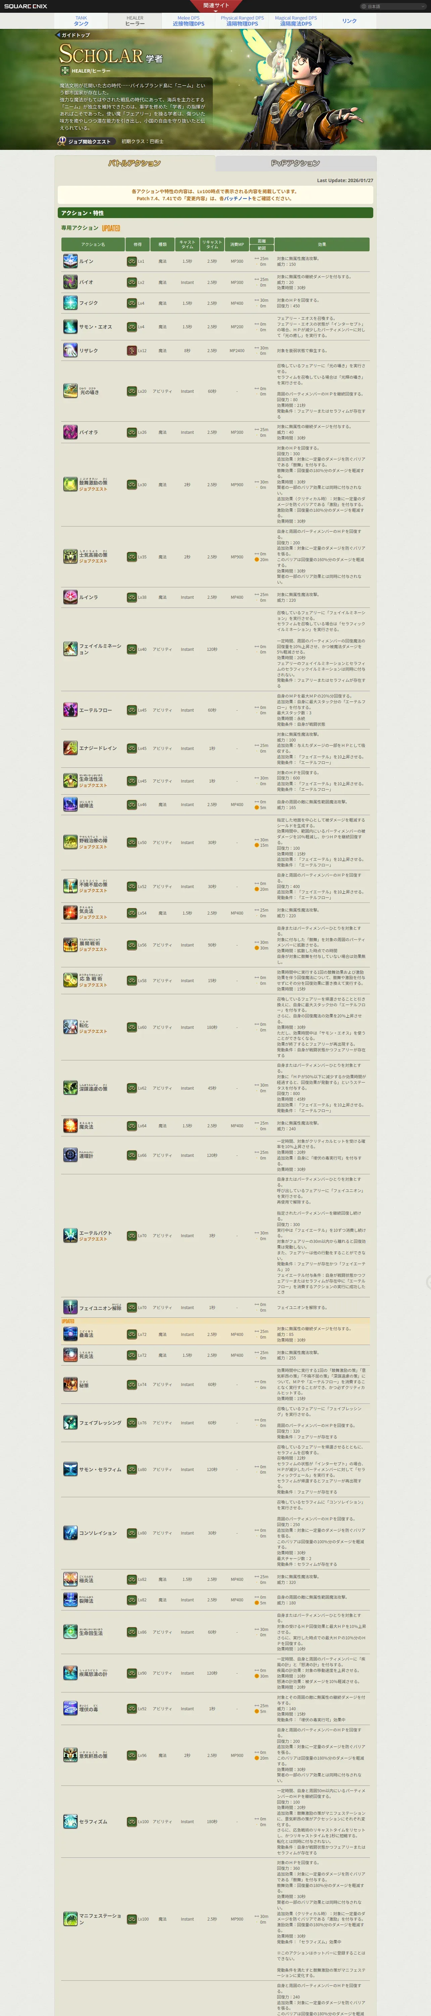Click the 不撓不屈の策 action icon

[70, 886]
